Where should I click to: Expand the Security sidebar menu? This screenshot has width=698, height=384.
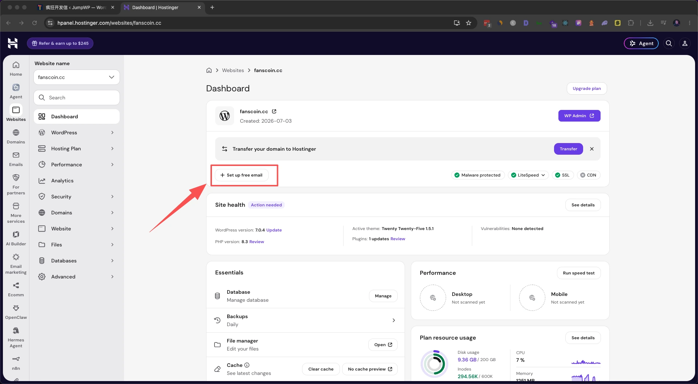(x=77, y=197)
